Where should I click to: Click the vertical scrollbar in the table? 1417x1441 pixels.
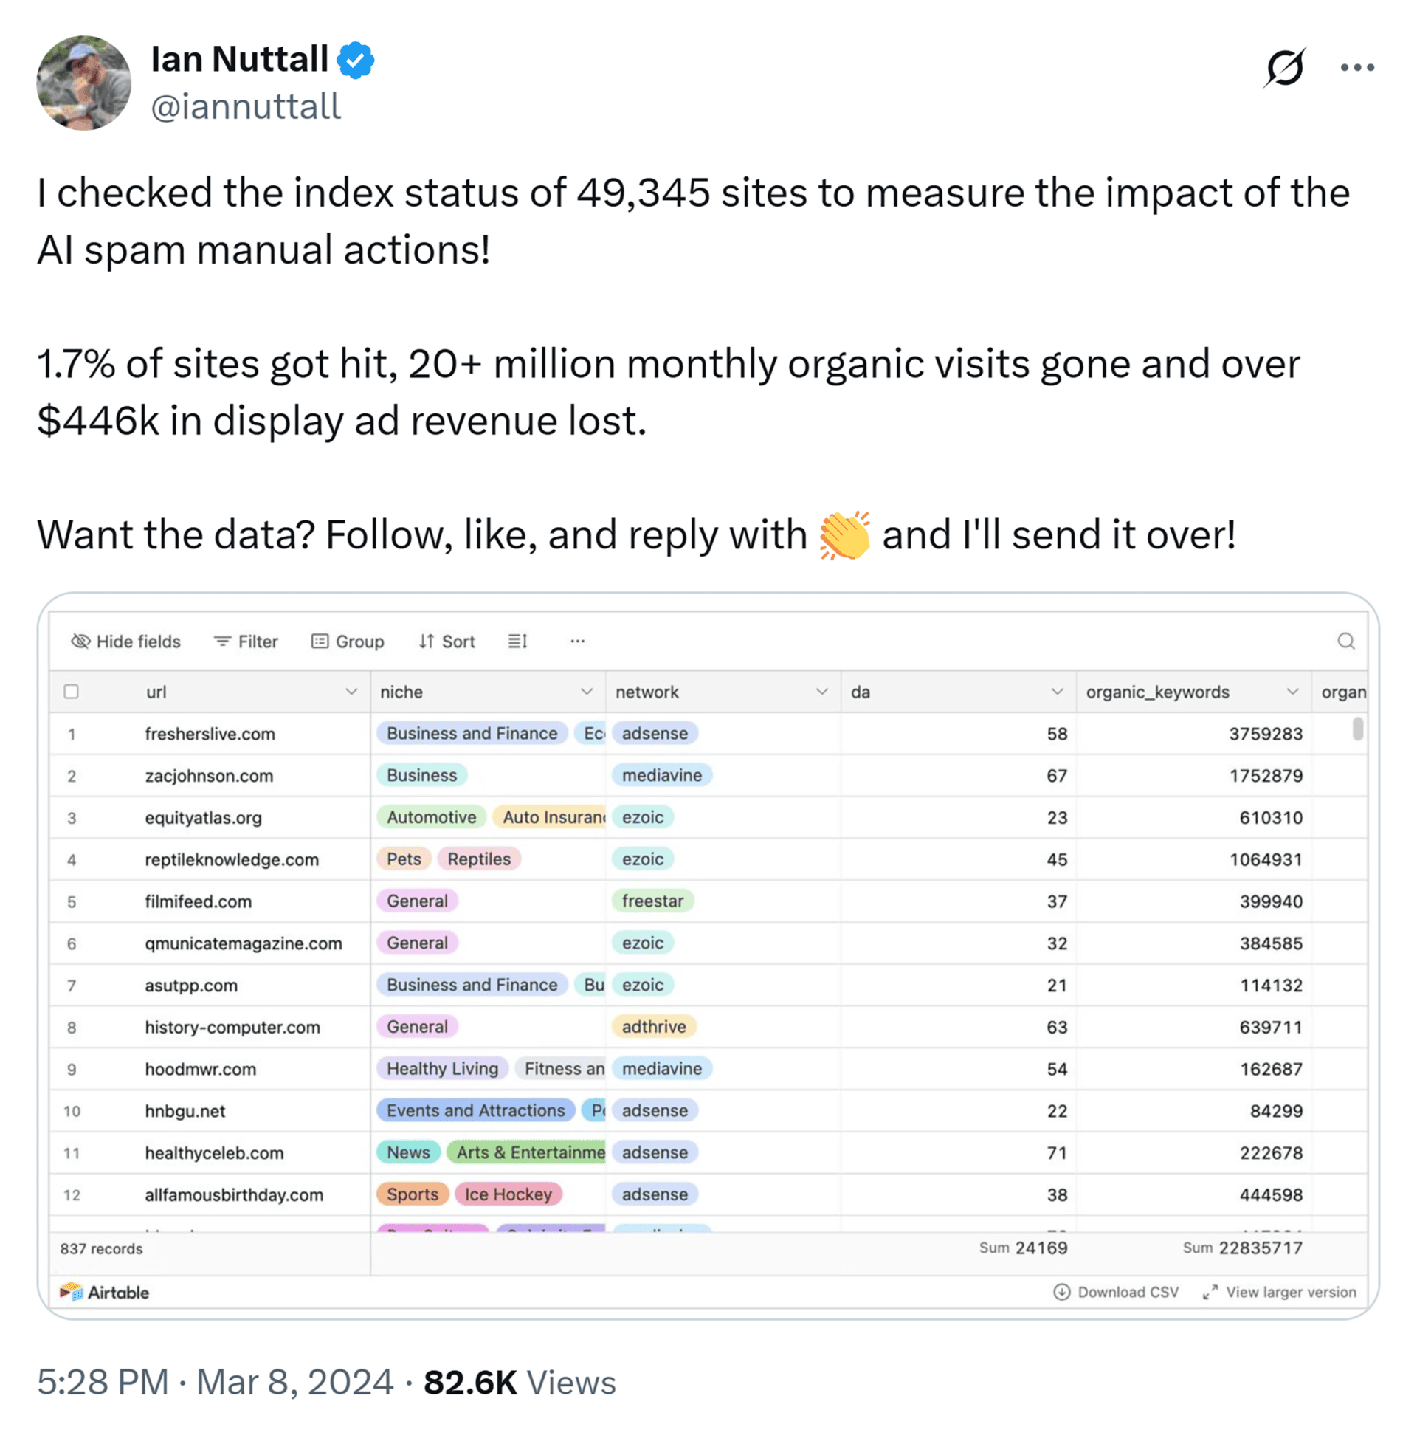pos(1357,729)
